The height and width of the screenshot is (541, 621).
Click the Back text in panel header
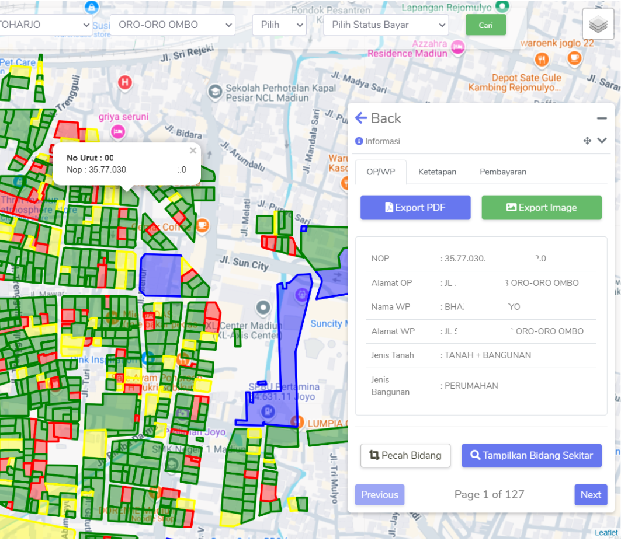tap(386, 118)
